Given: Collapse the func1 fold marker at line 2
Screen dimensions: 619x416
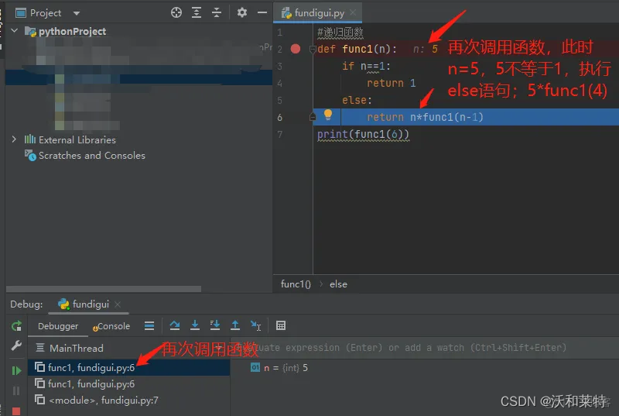Looking at the screenshot, I should (x=313, y=49).
